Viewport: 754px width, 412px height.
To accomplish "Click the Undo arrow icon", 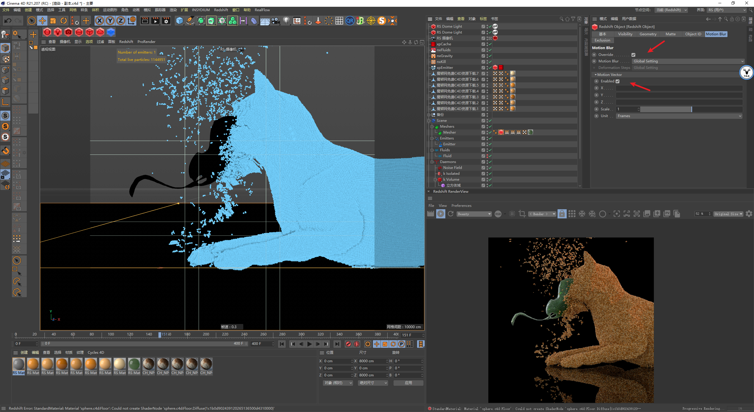I will (8, 21).
